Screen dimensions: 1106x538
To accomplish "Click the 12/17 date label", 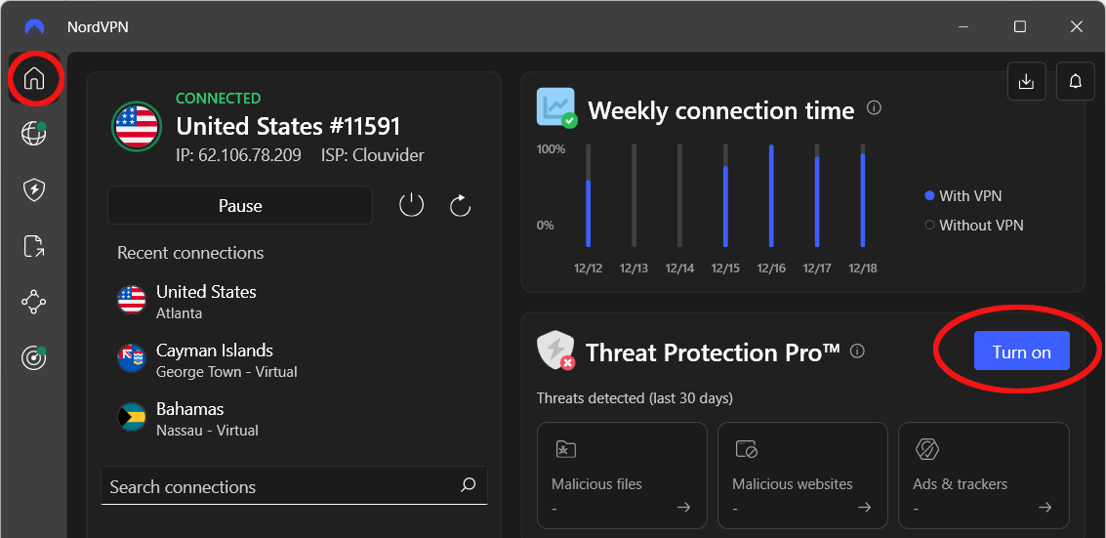I will click(817, 268).
